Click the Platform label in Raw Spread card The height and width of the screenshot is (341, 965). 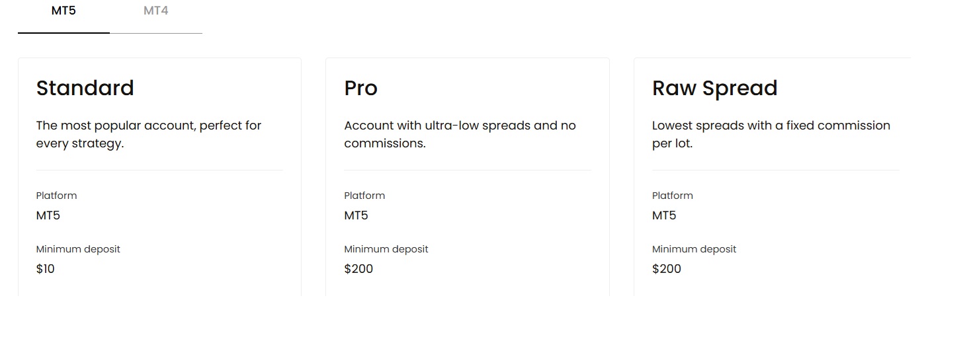pyautogui.click(x=673, y=196)
